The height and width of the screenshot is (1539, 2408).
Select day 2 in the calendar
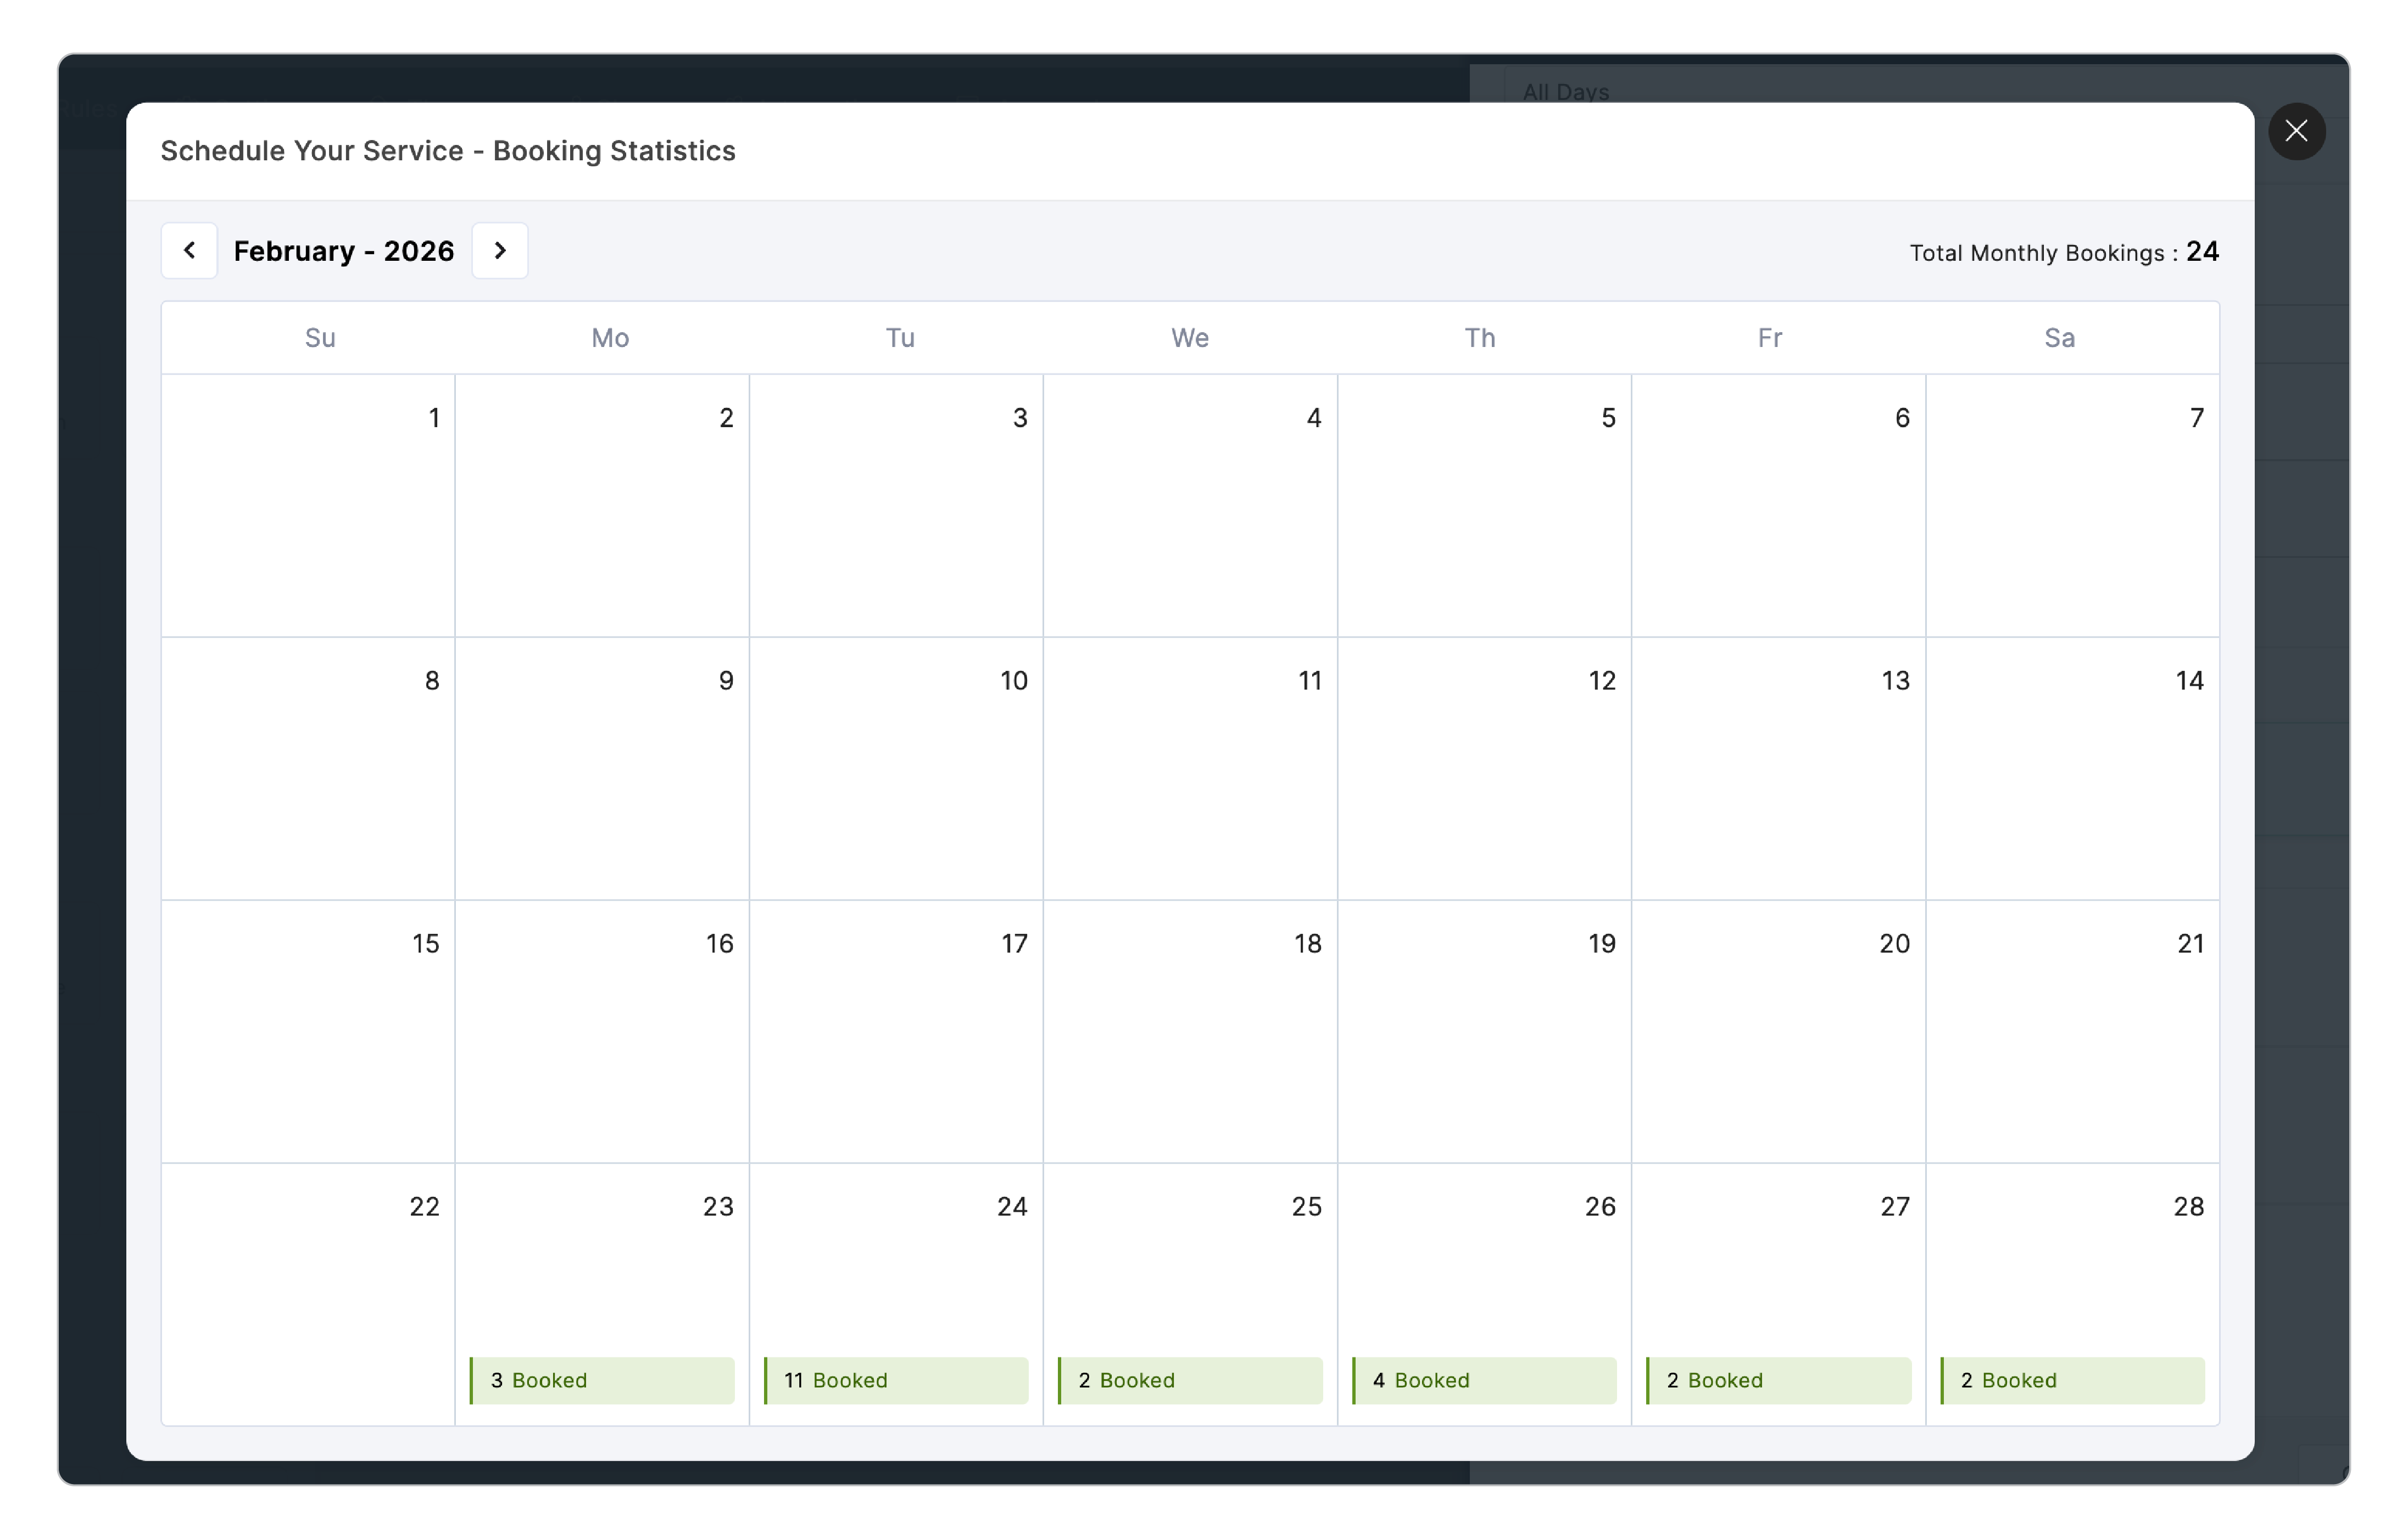(x=602, y=506)
